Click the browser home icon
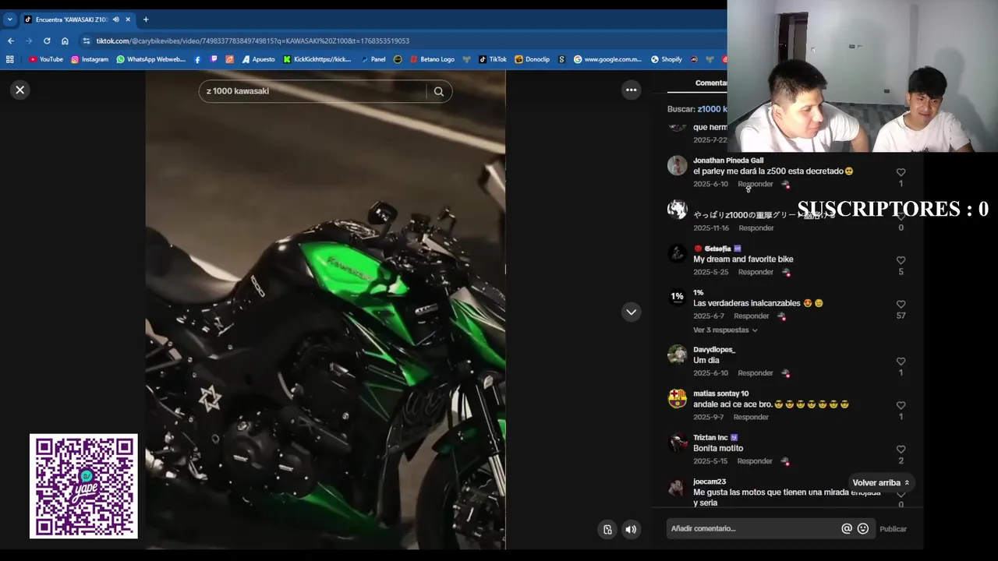Viewport: 998px width, 561px height. tap(65, 41)
